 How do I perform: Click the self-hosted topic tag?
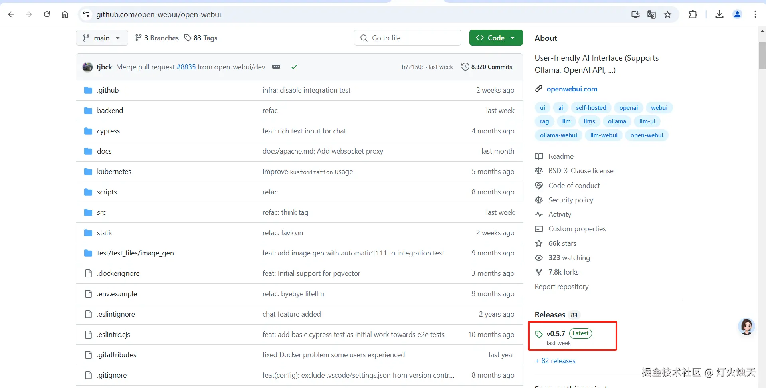591,108
